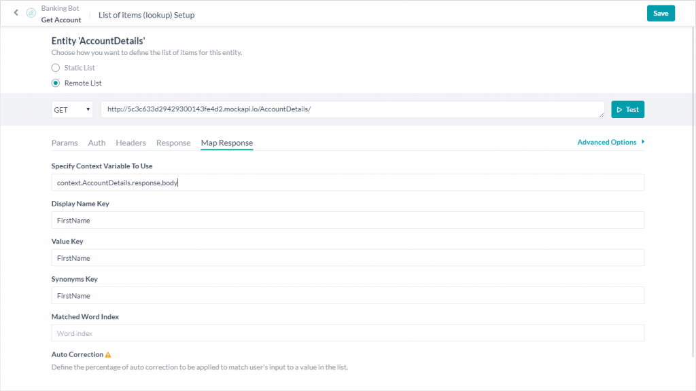Select the Static List radio button

[56, 68]
